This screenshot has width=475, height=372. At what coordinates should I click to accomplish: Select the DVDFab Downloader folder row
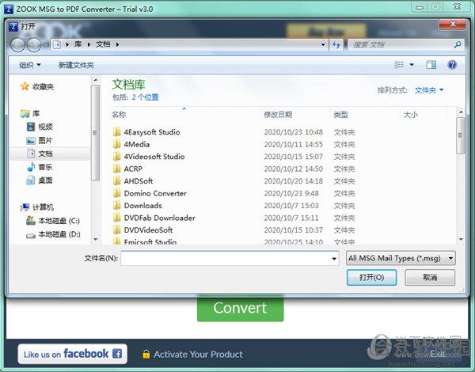point(282,218)
